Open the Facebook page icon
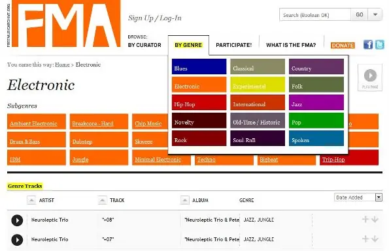This screenshot has width=389, height=251. pyautogui.click(x=368, y=45)
